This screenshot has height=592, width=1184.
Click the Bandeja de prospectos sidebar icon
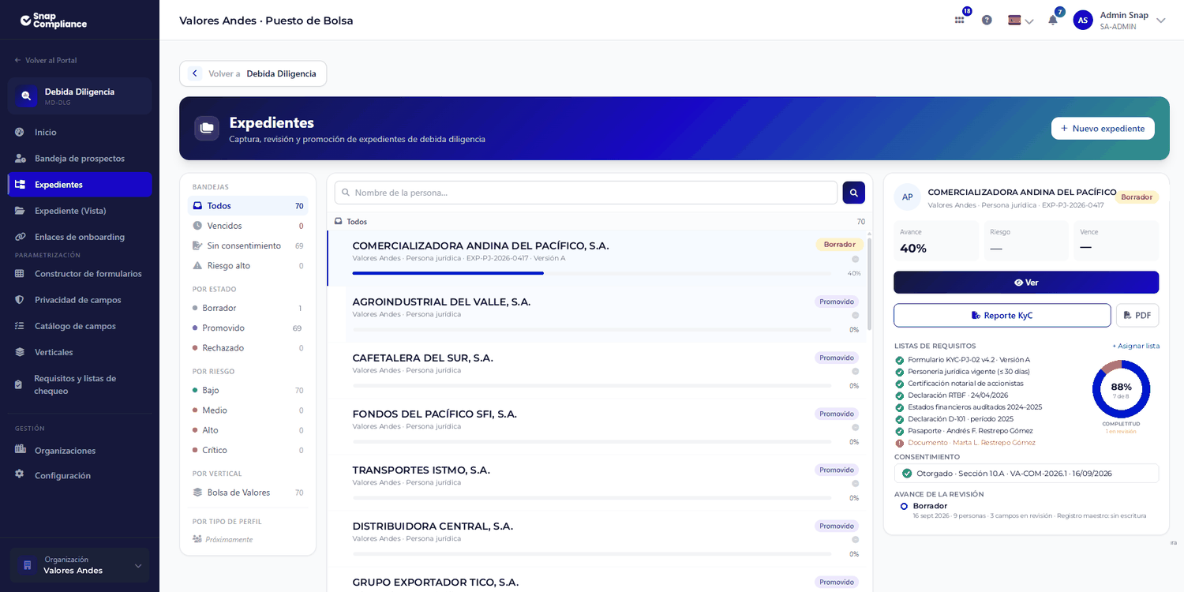tap(20, 159)
